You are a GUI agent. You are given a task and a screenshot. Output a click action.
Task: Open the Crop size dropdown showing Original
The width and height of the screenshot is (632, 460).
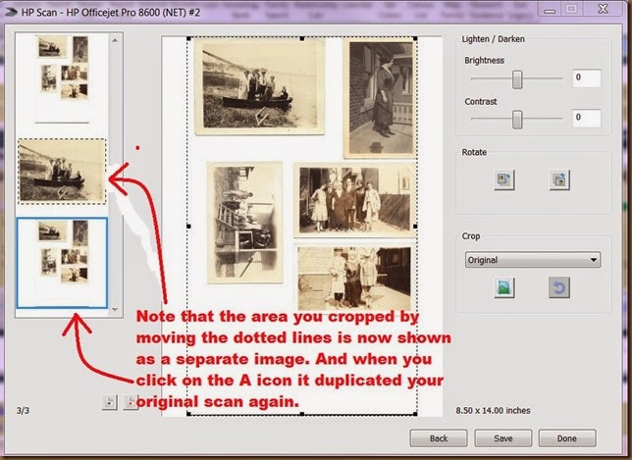coord(533,260)
